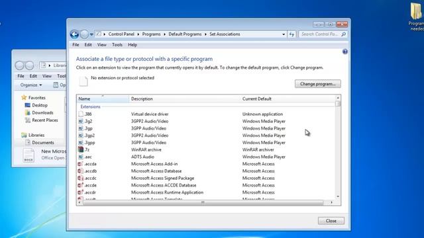Click 'ADTS Audio' description text
Image resolution: width=424 pixels, height=238 pixels.
pyautogui.click(x=142, y=157)
